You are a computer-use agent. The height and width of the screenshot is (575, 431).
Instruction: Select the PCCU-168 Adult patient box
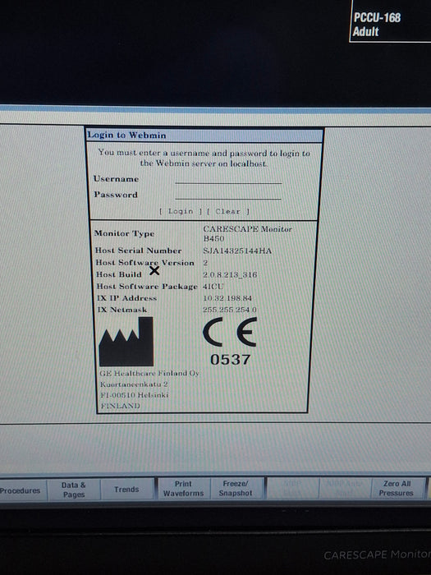pos(391,21)
